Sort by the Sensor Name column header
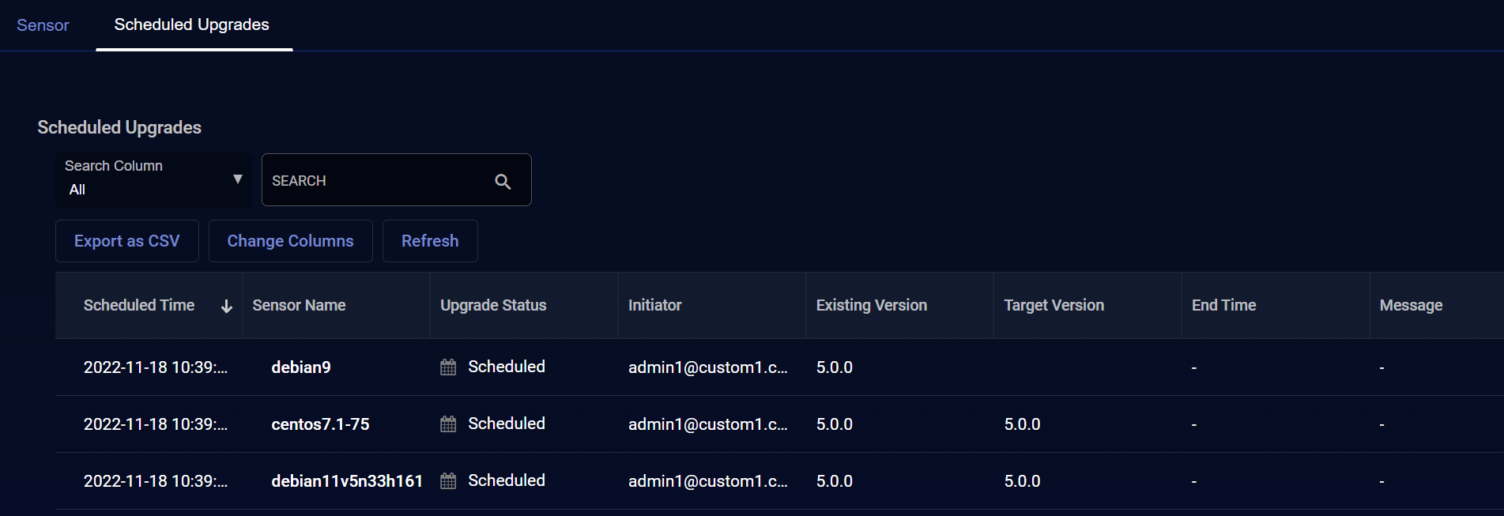The width and height of the screenshot is (1504, 516). click(x=299, y=306)
